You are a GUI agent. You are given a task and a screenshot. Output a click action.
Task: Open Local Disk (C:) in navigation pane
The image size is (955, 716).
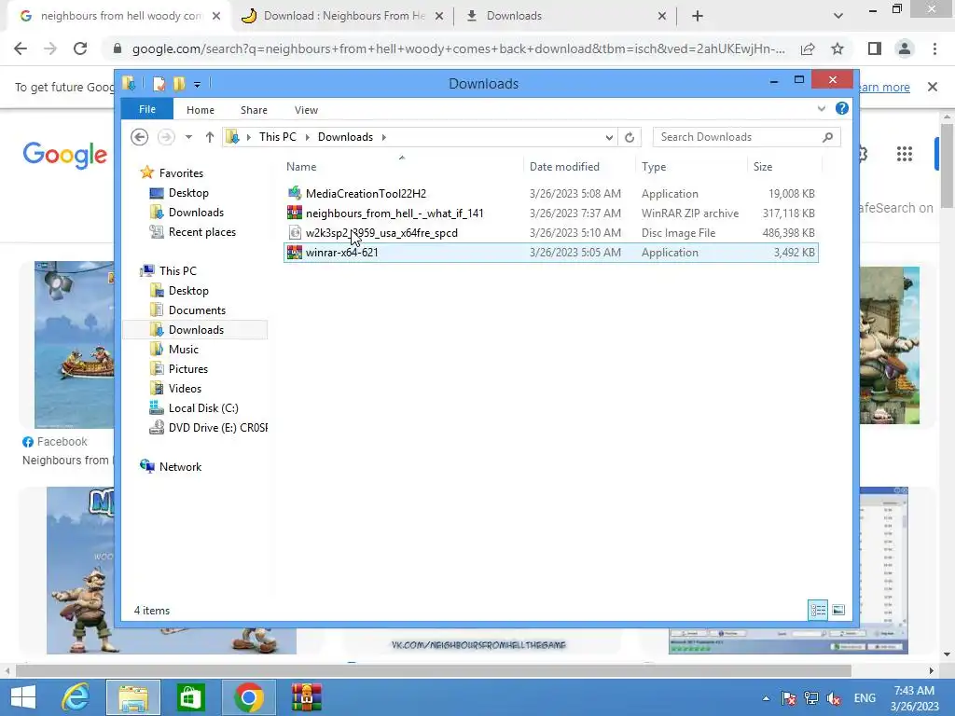[x=202, y=408]
